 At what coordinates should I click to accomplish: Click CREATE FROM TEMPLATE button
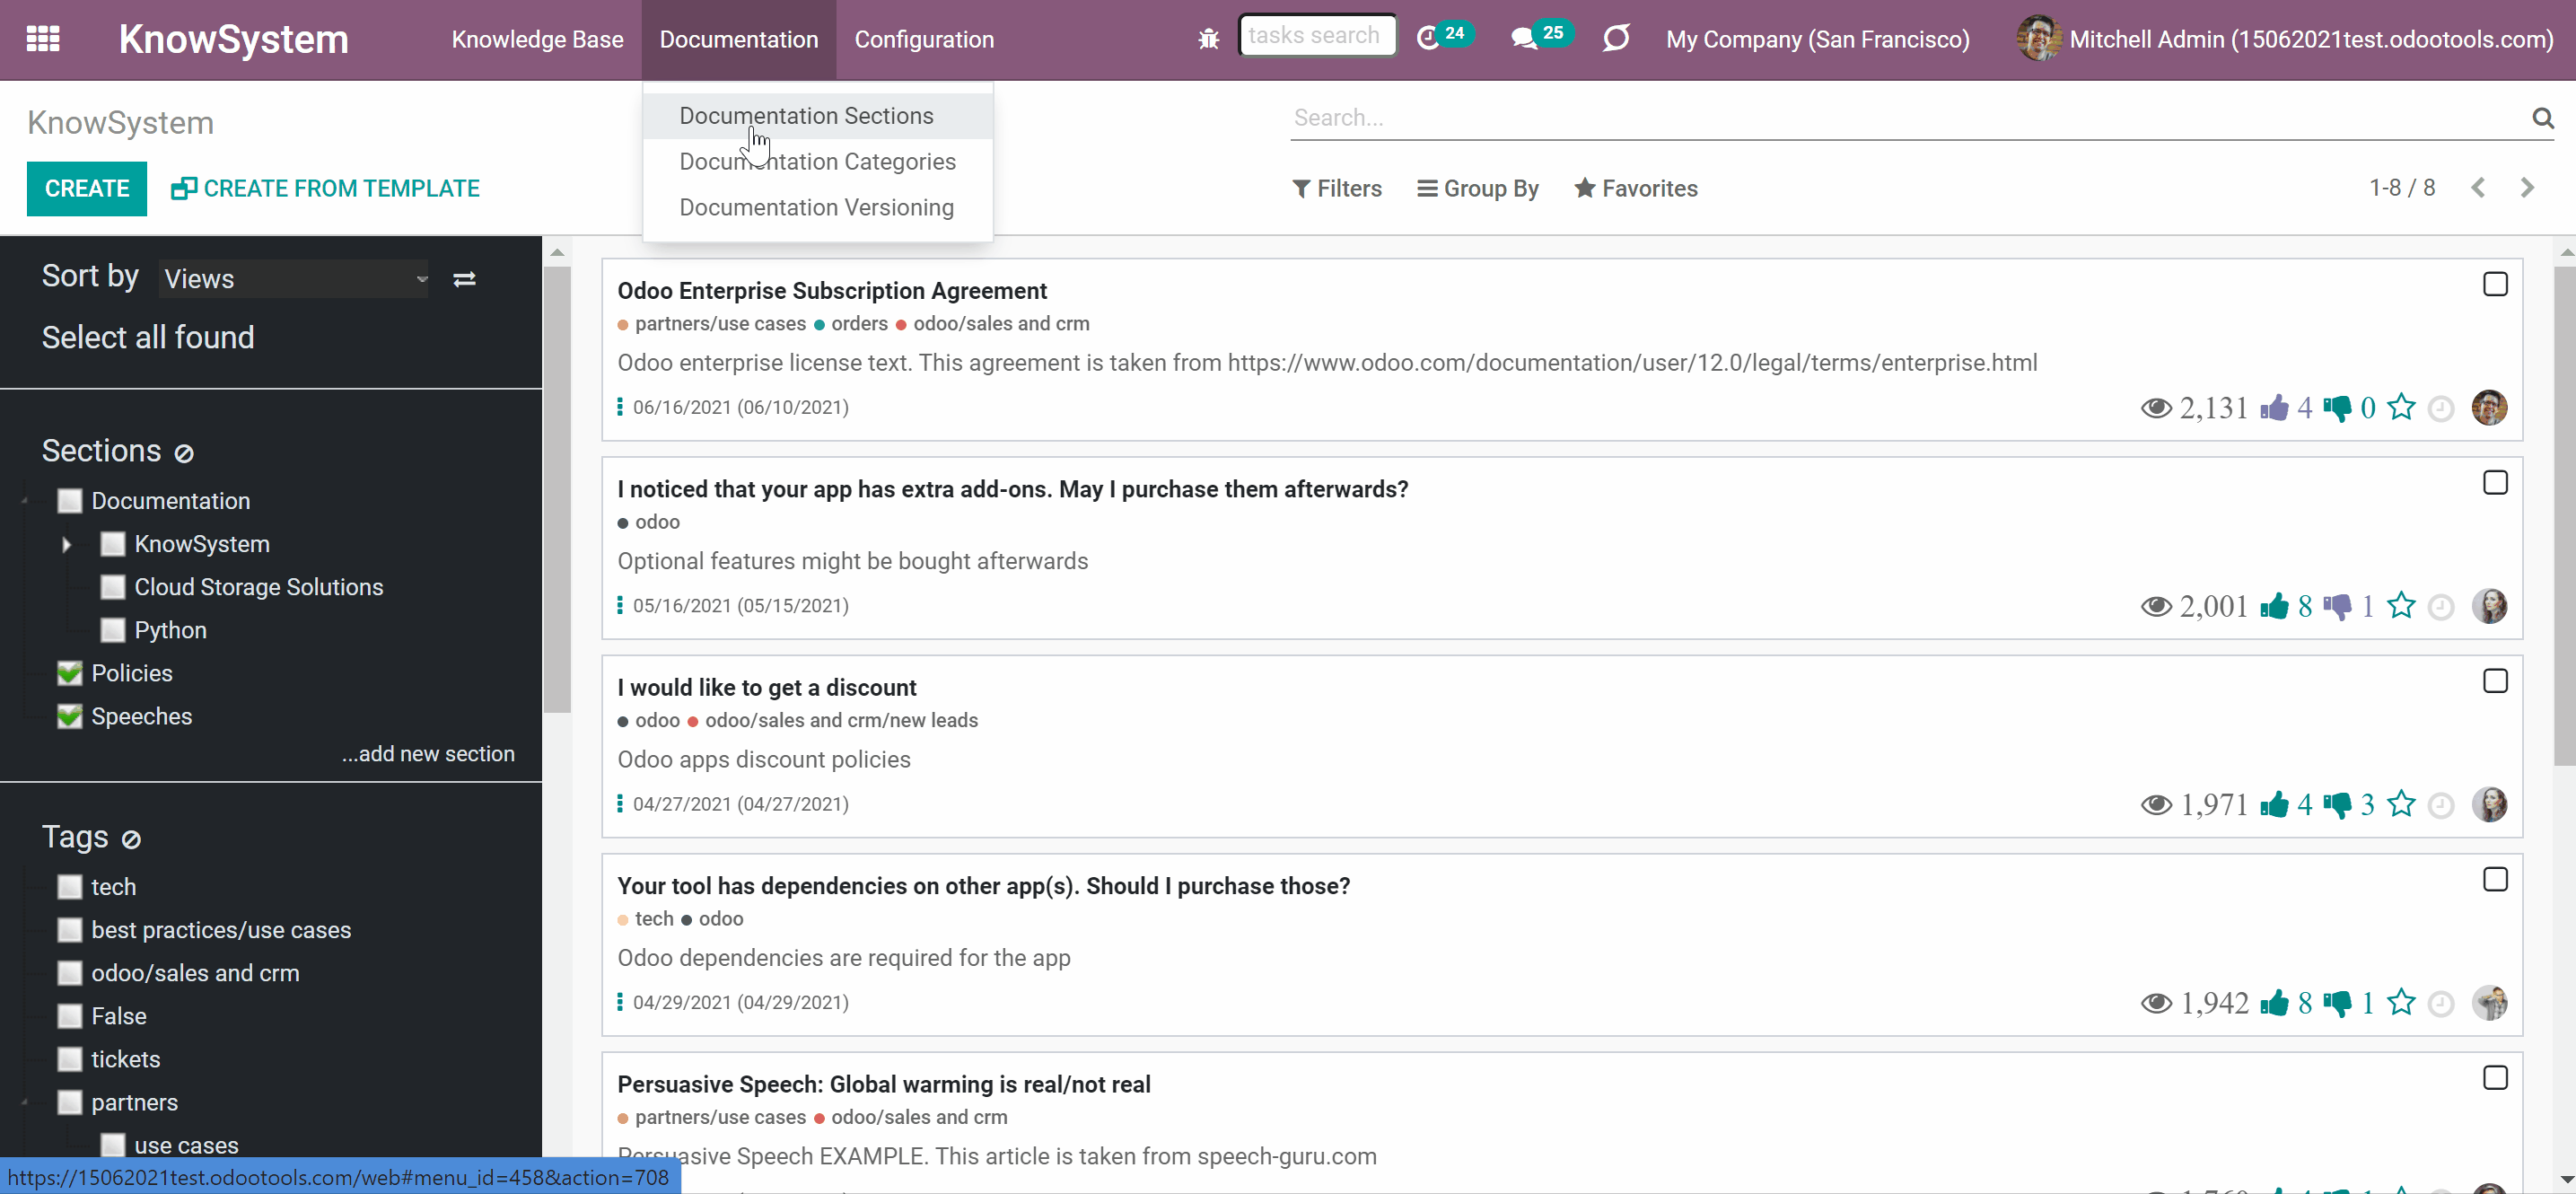(325, 188)
